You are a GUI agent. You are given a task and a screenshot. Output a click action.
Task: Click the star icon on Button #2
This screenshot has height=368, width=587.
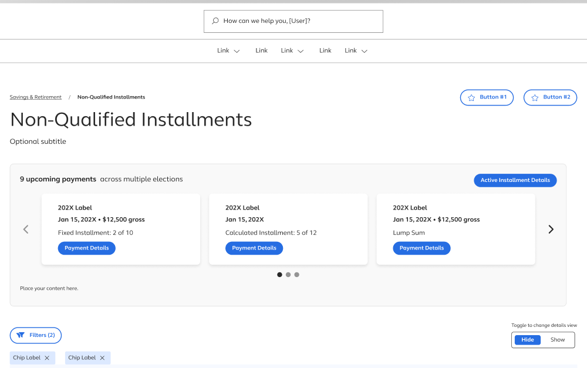535,97
